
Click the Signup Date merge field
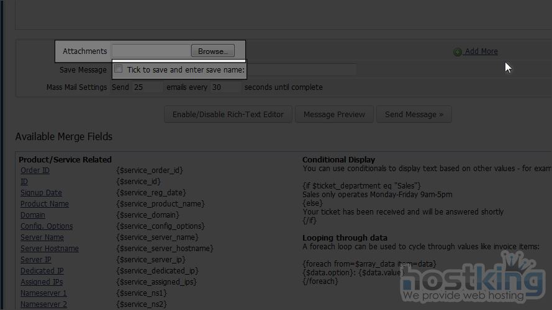click(x=41, y=193)
